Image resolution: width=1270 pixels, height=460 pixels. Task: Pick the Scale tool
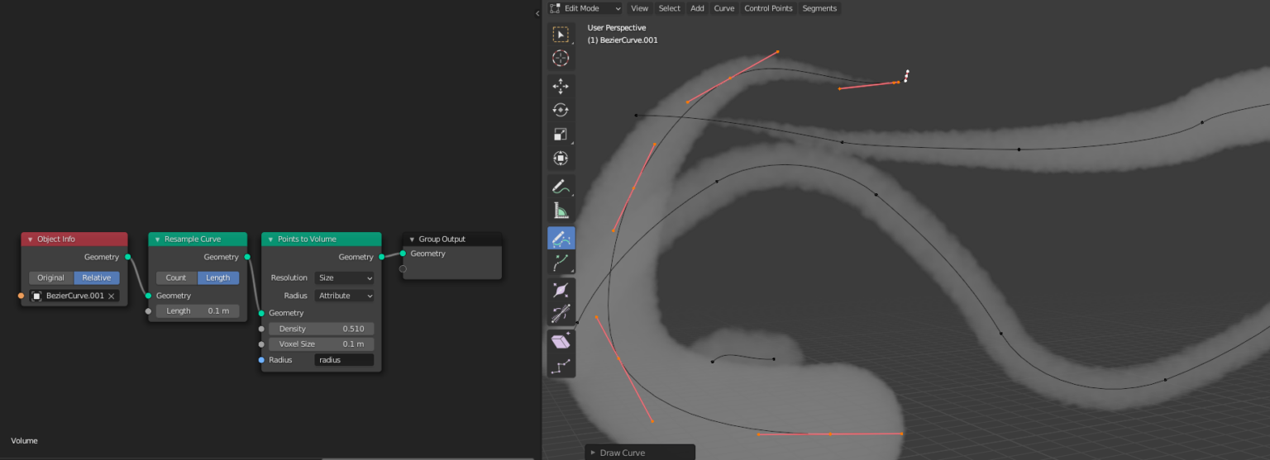561,134
